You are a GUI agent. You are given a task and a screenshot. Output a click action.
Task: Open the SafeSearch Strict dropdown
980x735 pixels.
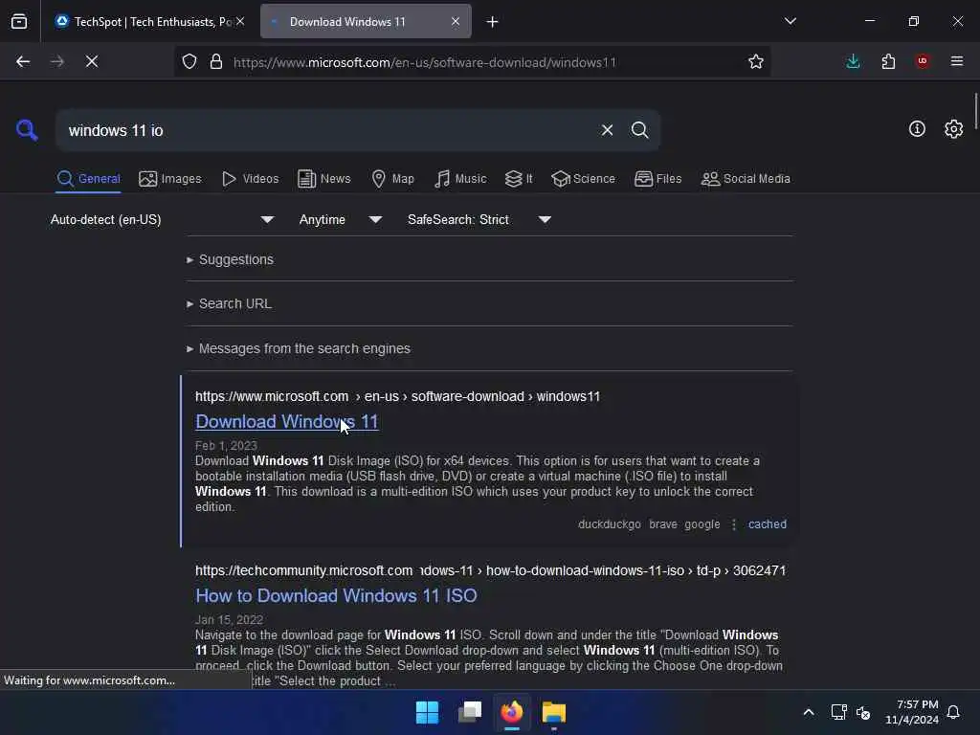[x=479, y=219]
